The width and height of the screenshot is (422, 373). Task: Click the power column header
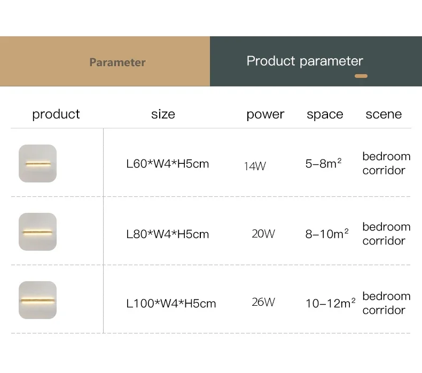(265, 115)
